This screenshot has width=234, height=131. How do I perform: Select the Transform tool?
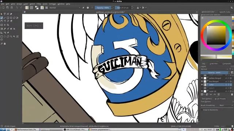coord(1,25)
